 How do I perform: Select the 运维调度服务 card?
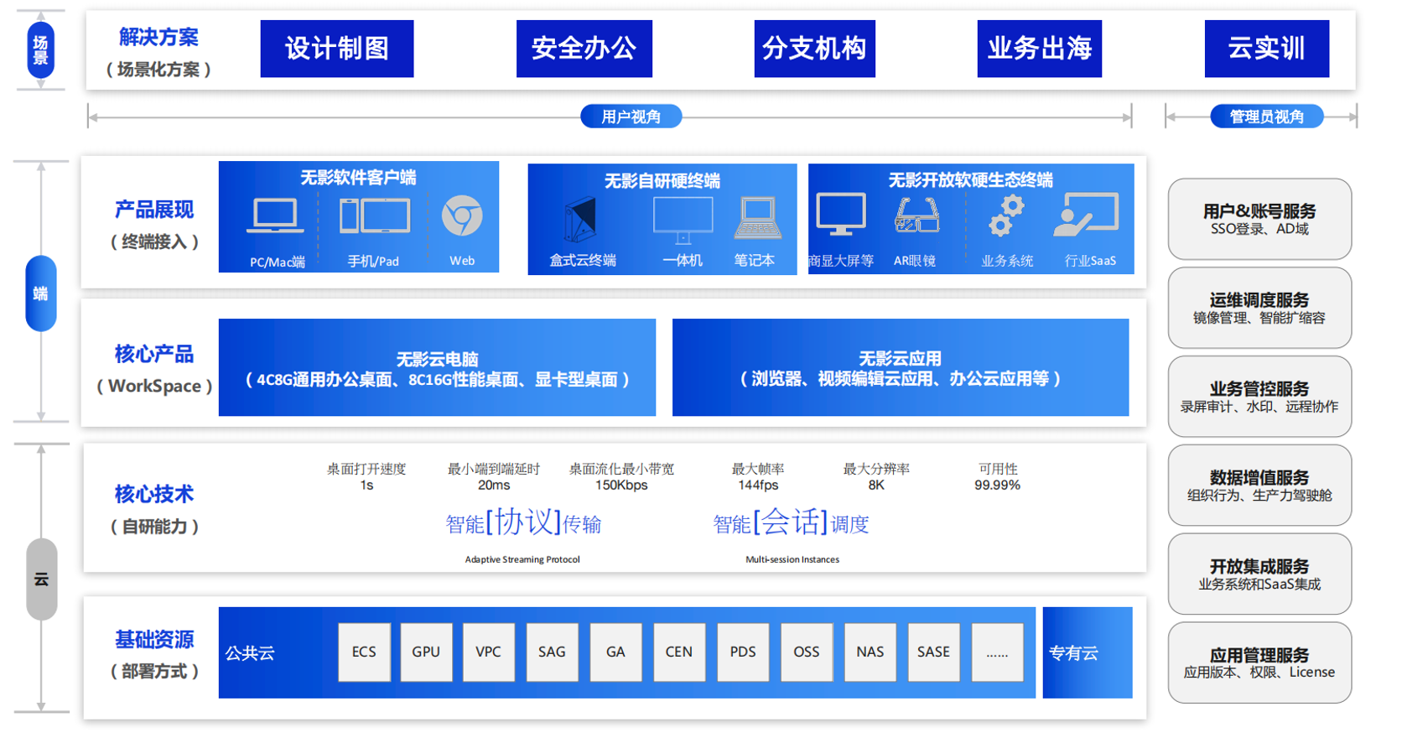coord(1259,308)
